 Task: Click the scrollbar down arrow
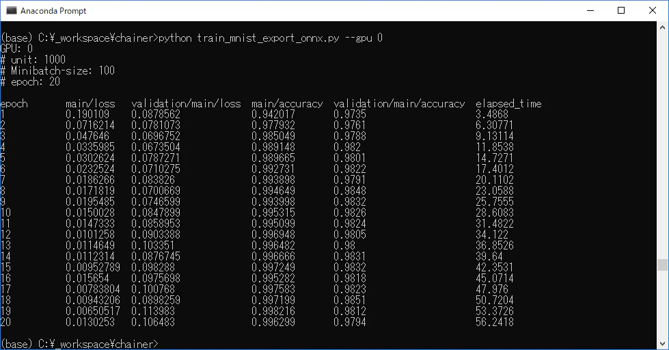tap(662, 344)
